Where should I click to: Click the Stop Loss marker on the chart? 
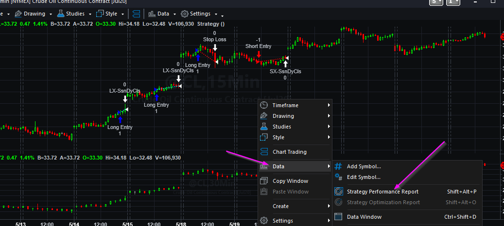214,47
